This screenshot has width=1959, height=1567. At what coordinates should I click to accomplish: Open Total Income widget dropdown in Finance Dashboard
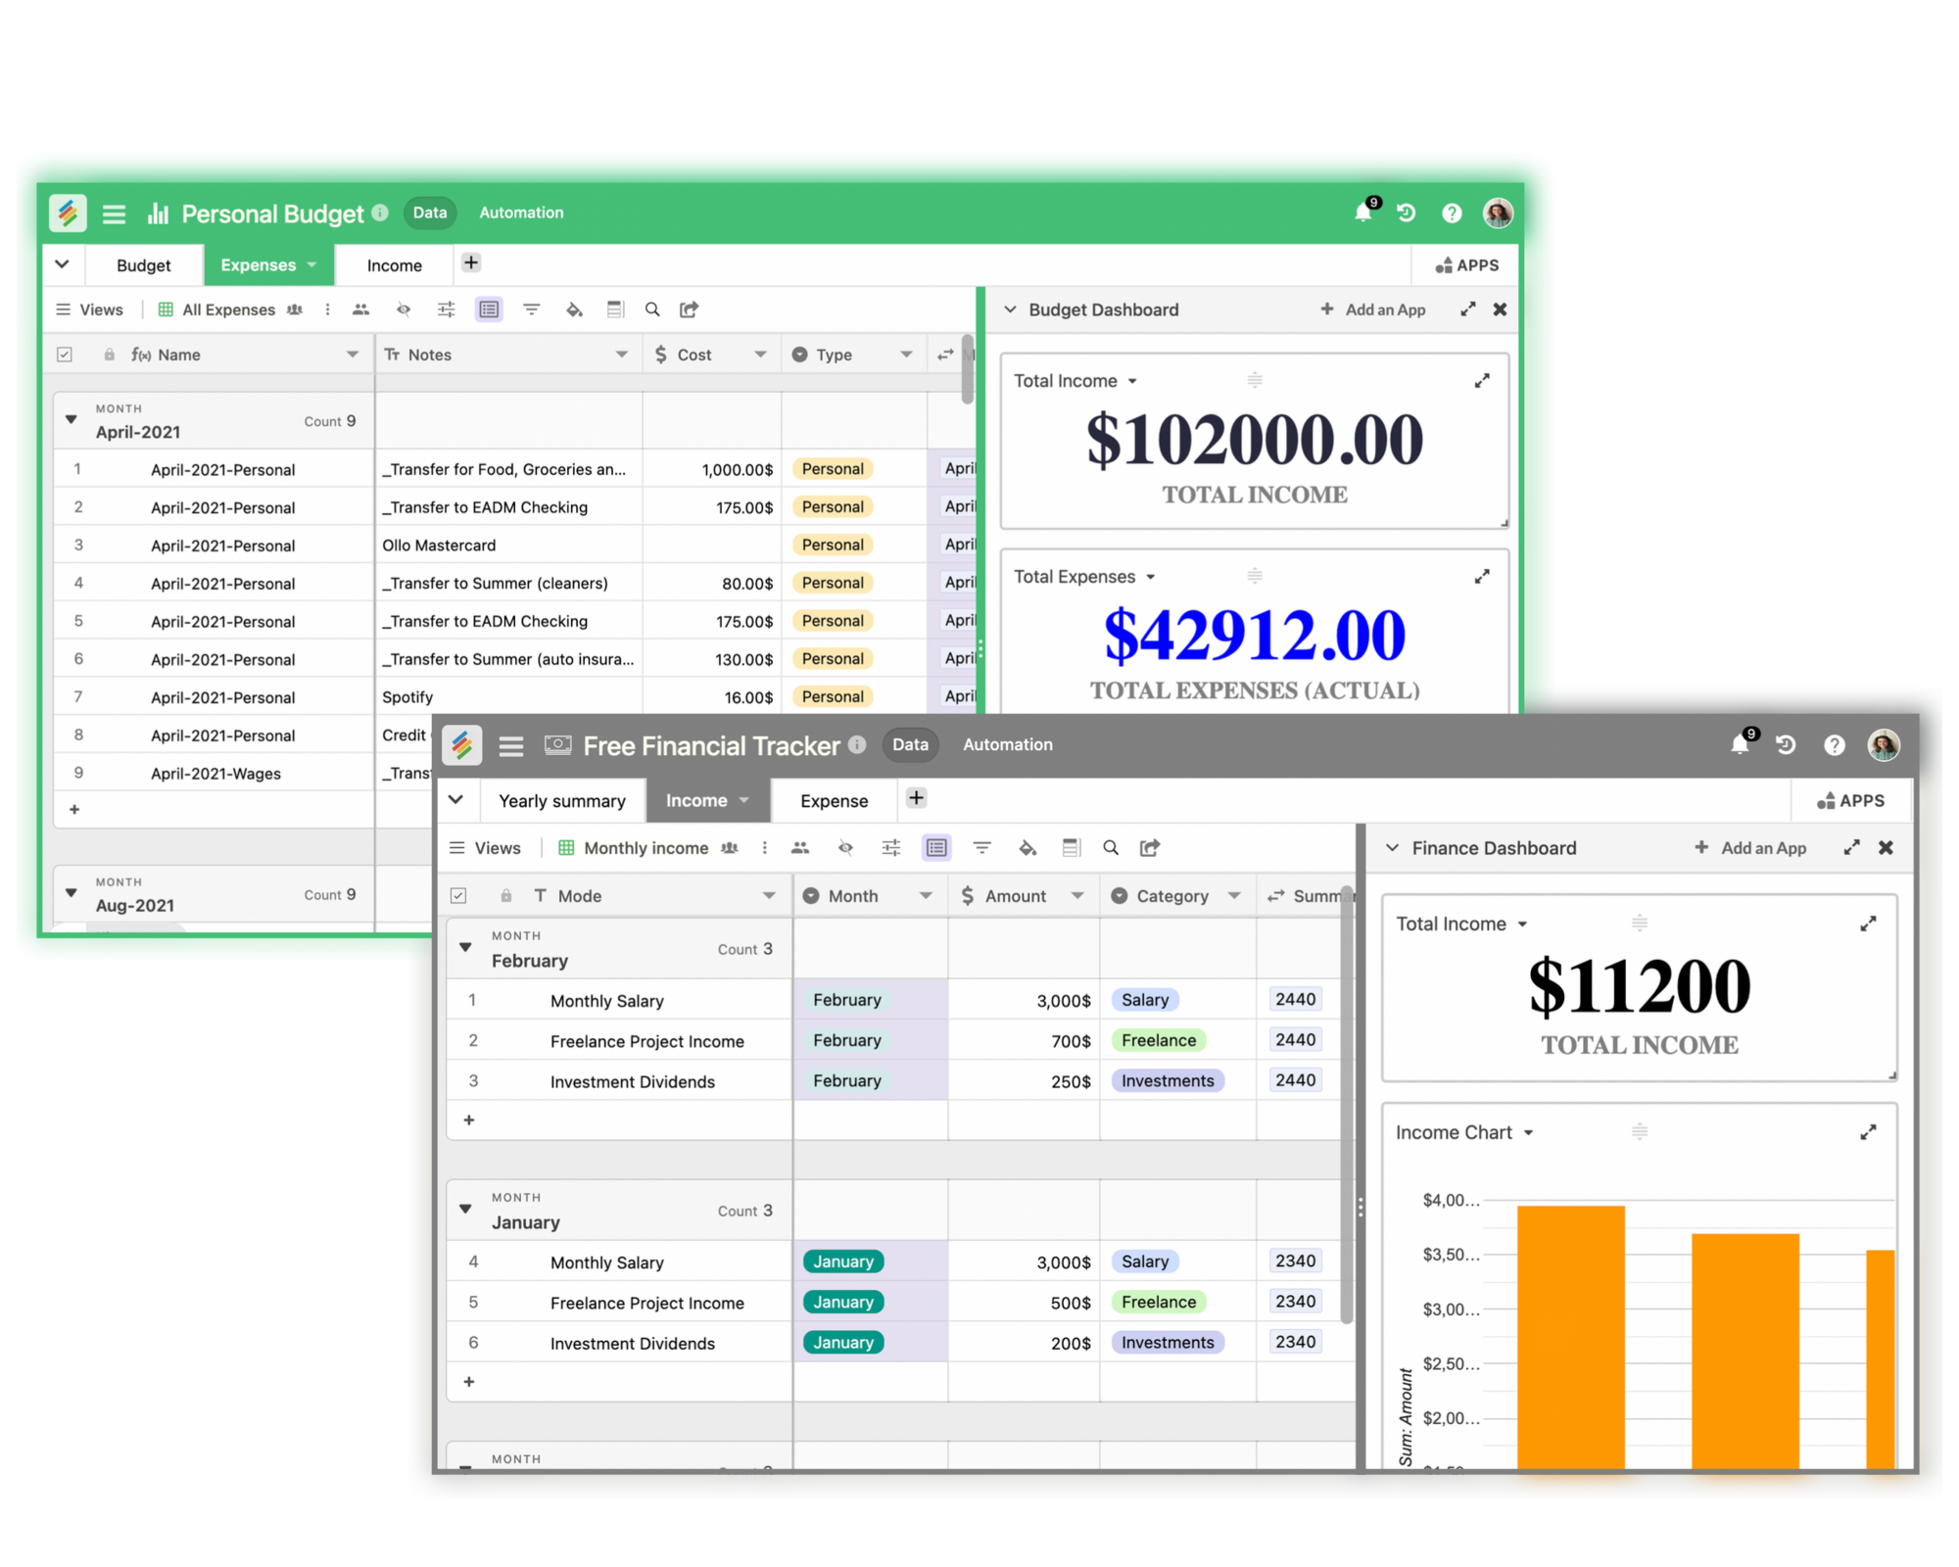[1522, 924]
